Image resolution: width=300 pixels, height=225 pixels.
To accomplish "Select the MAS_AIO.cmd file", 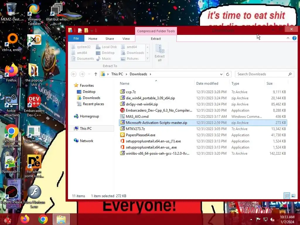I will (x=203, y=117).
